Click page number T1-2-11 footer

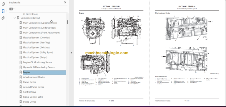pos(187,101)
